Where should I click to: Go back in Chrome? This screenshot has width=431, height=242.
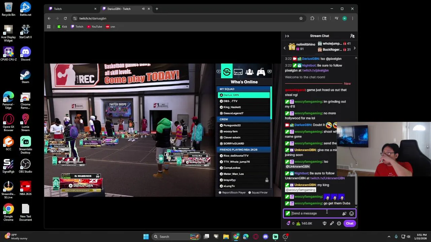coord(49,18)
